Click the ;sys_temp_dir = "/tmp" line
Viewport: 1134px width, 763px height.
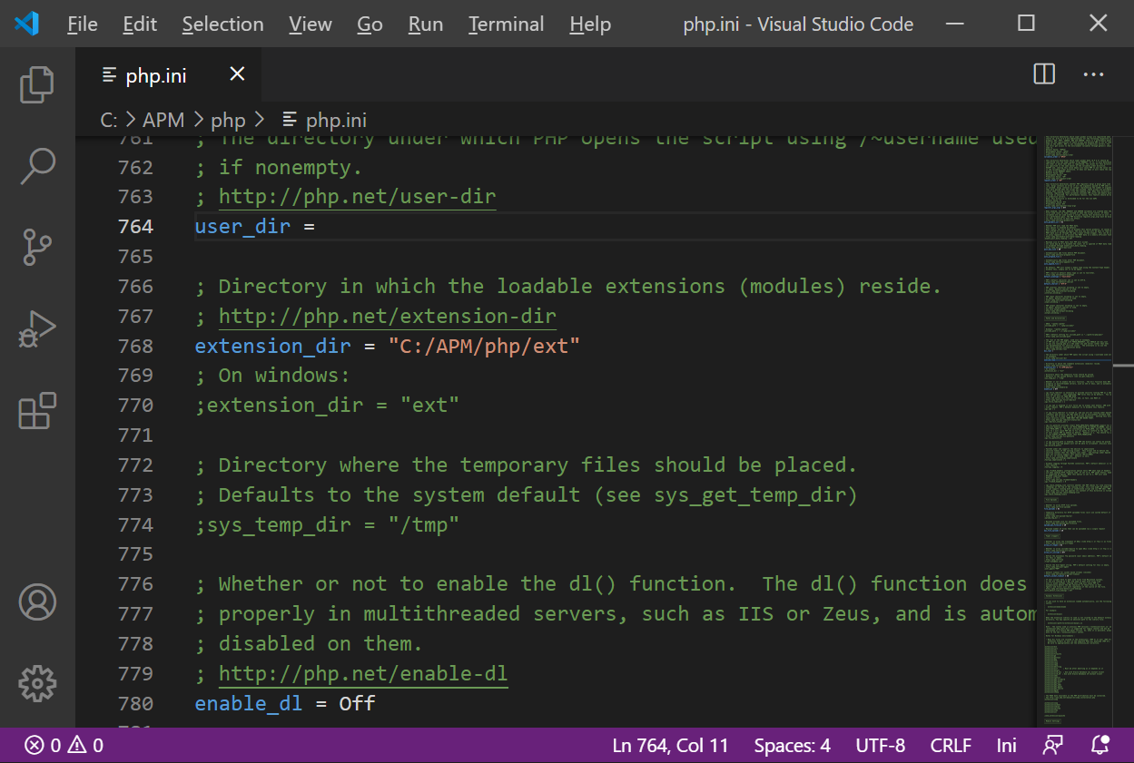[x=327, y=524]
